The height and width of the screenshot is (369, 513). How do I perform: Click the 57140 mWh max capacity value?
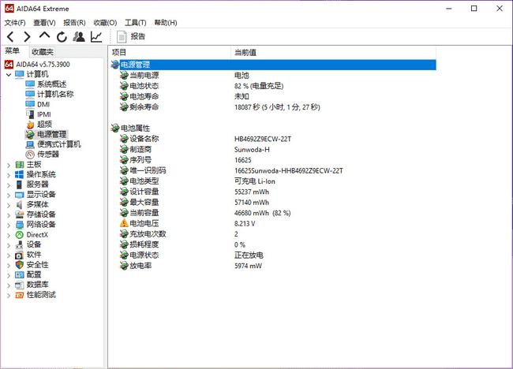click(252, 203)
